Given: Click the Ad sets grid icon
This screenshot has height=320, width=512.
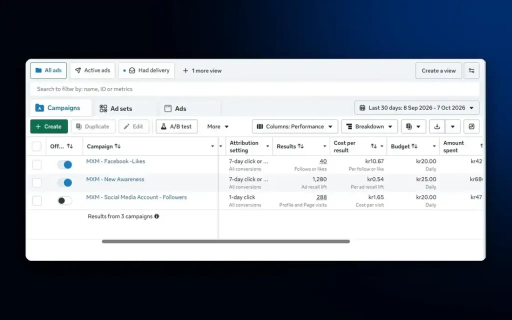Looking at the screenshot, I should click(x=103, y=108).
